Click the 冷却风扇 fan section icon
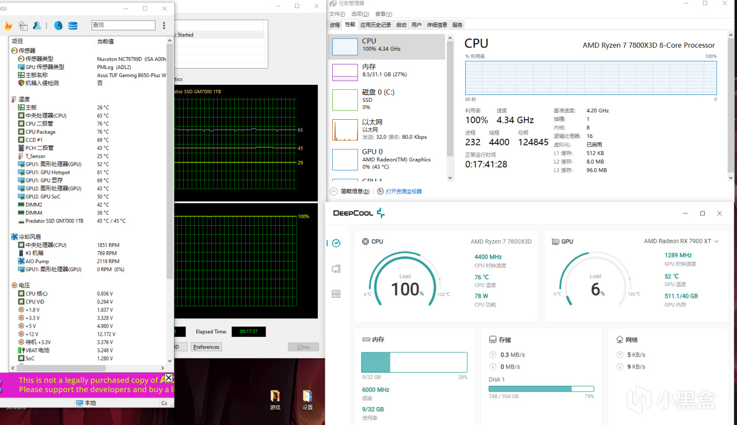 pos(14,237)
